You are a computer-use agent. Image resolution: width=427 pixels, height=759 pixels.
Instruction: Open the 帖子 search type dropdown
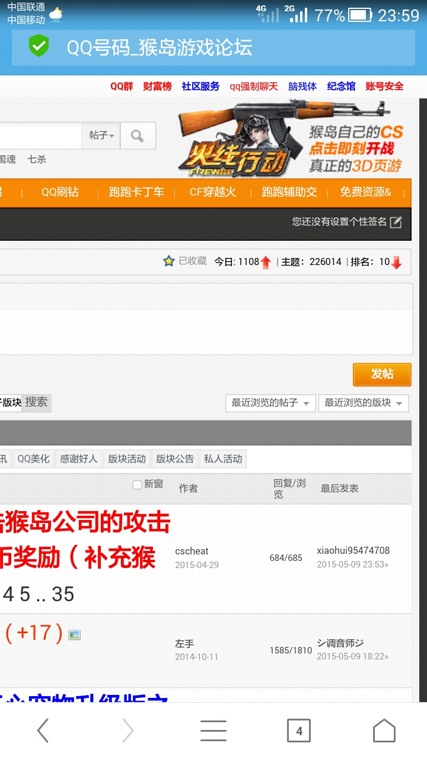point(101,136)
